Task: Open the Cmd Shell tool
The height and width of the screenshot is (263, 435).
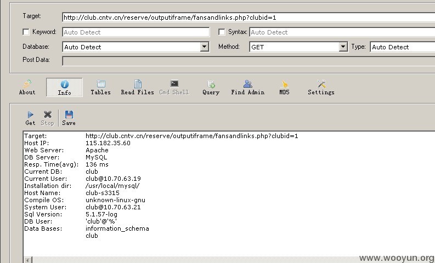Action: click(x=174, y=88)
